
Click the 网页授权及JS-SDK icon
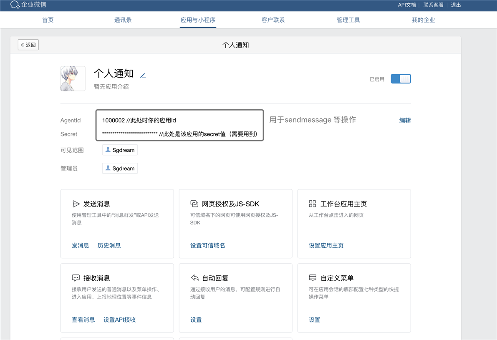tap(194, 204)
